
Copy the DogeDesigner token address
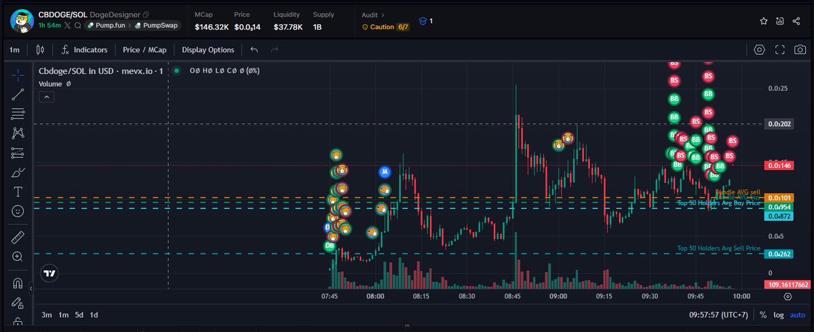(146, 14)
